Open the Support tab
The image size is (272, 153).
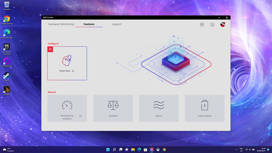(117, 24)
